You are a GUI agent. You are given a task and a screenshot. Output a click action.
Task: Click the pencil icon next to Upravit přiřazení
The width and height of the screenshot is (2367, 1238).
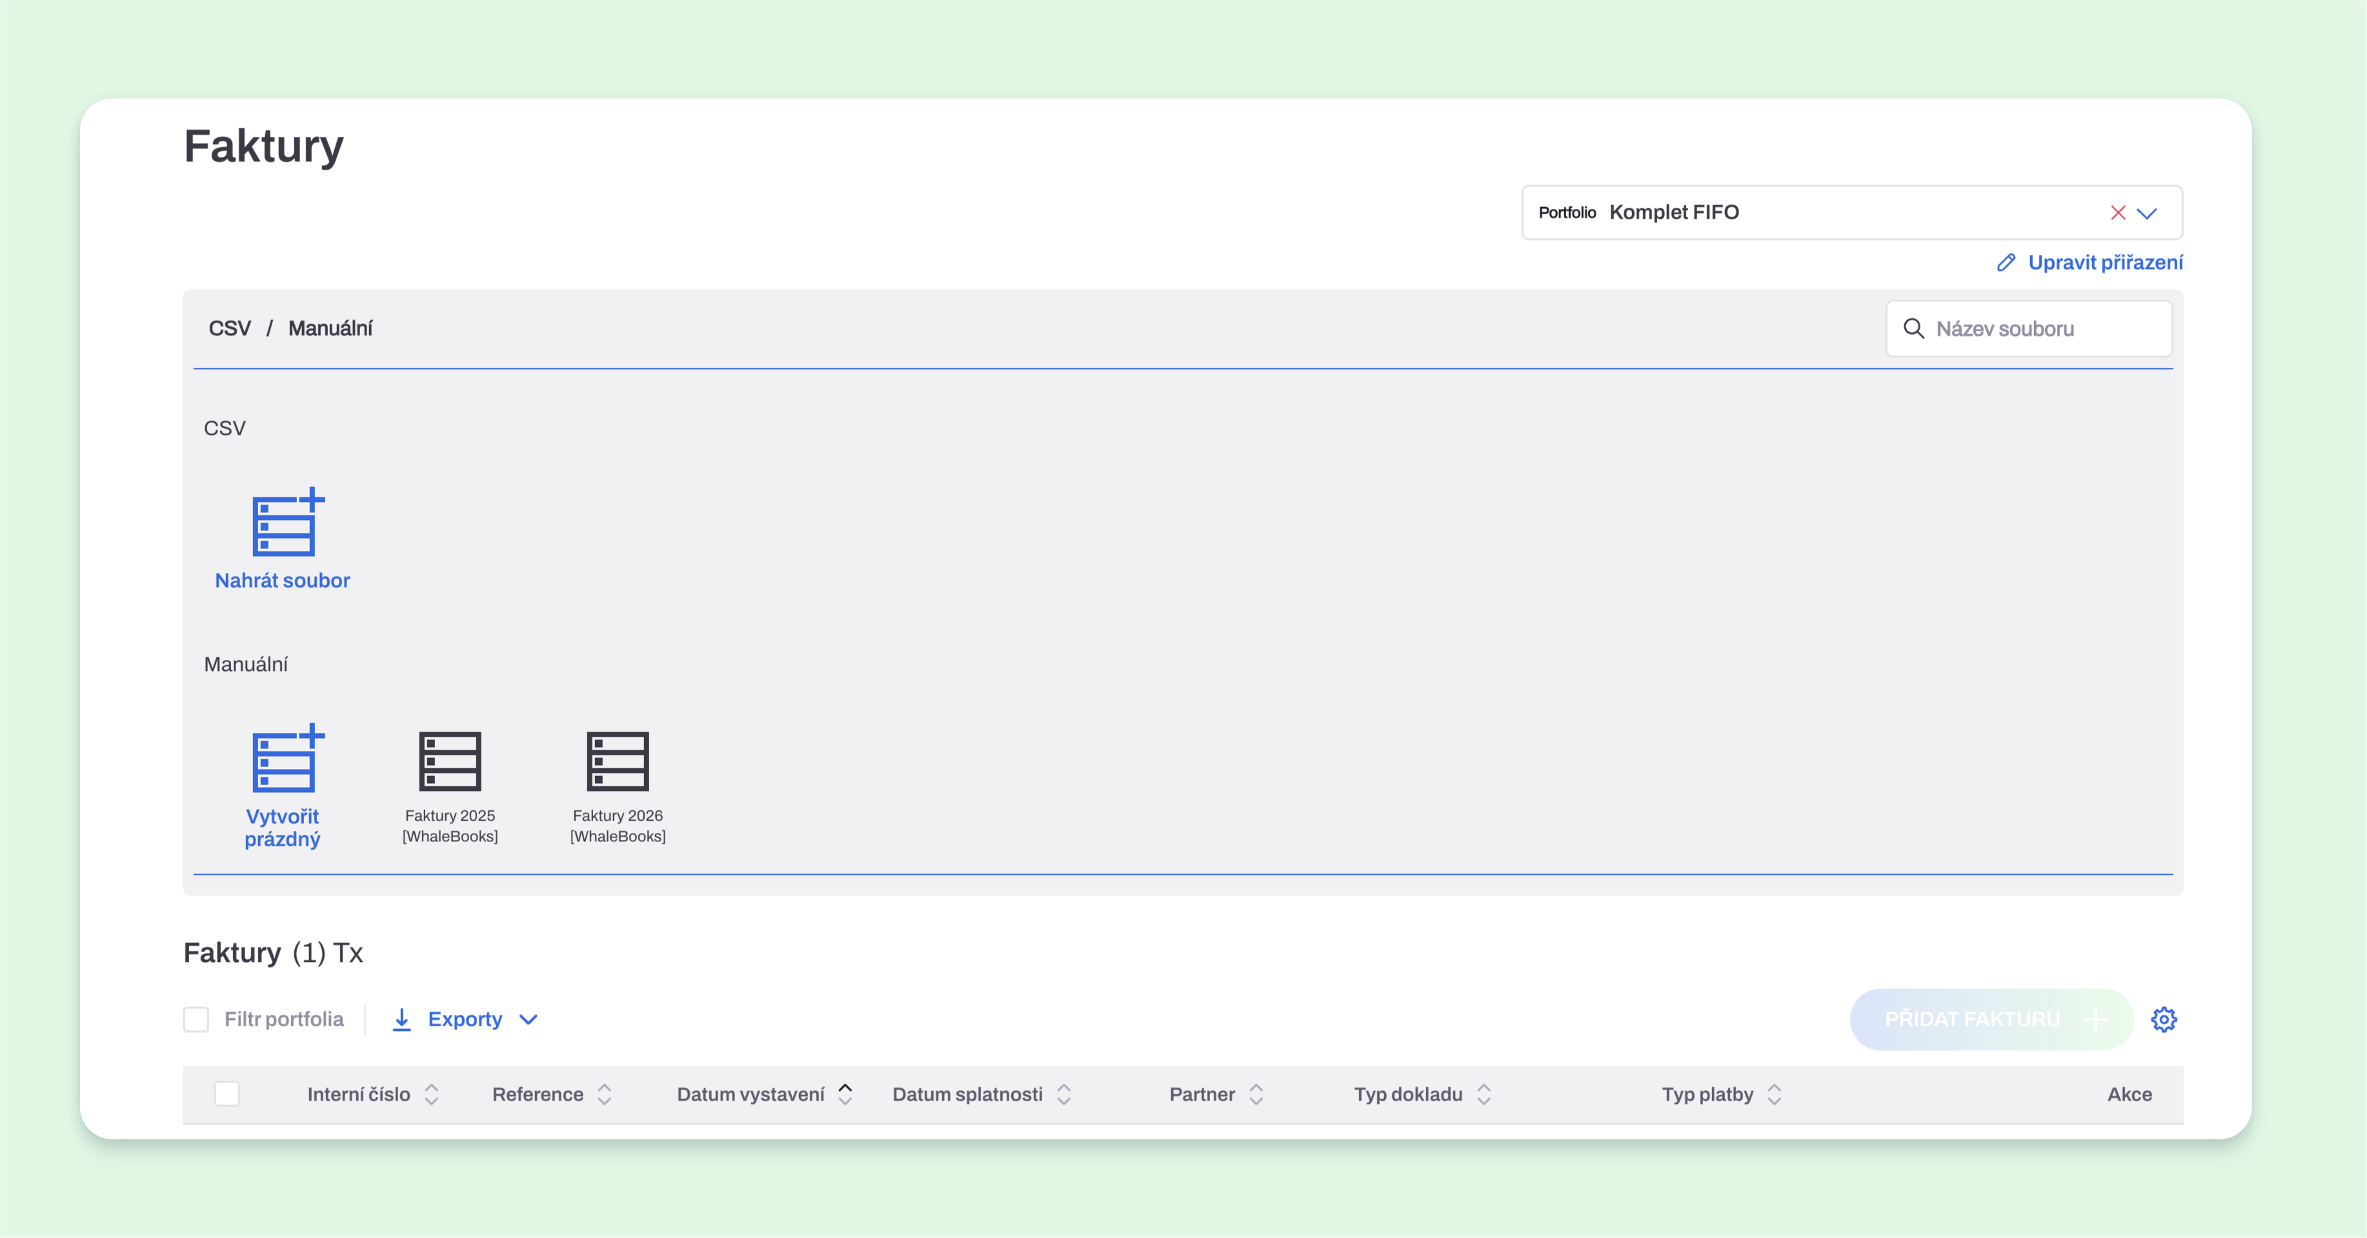point(2006,263)
